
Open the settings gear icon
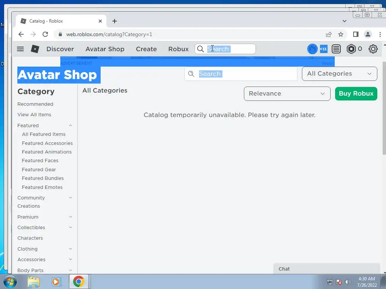(x=373, y=49)
